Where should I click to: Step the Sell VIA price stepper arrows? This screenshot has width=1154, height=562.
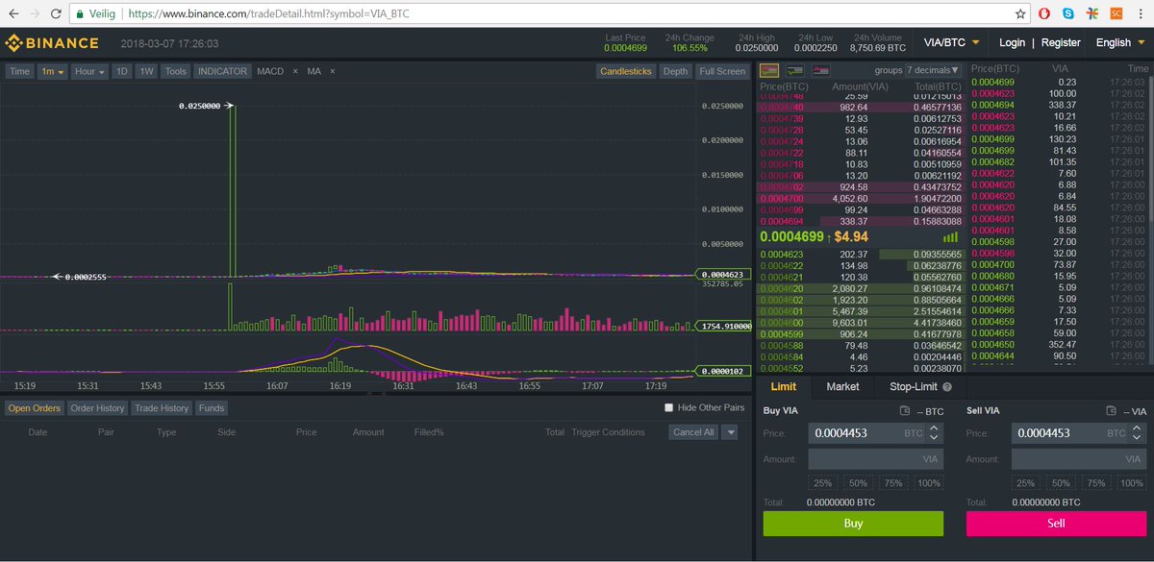(1139, 433)
